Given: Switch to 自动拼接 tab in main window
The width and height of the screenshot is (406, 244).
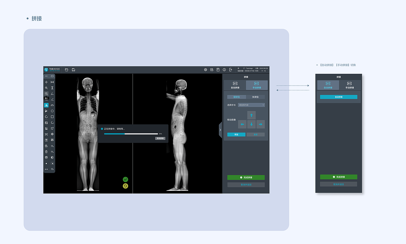Looking at the screenshot, I should [235, 85].
